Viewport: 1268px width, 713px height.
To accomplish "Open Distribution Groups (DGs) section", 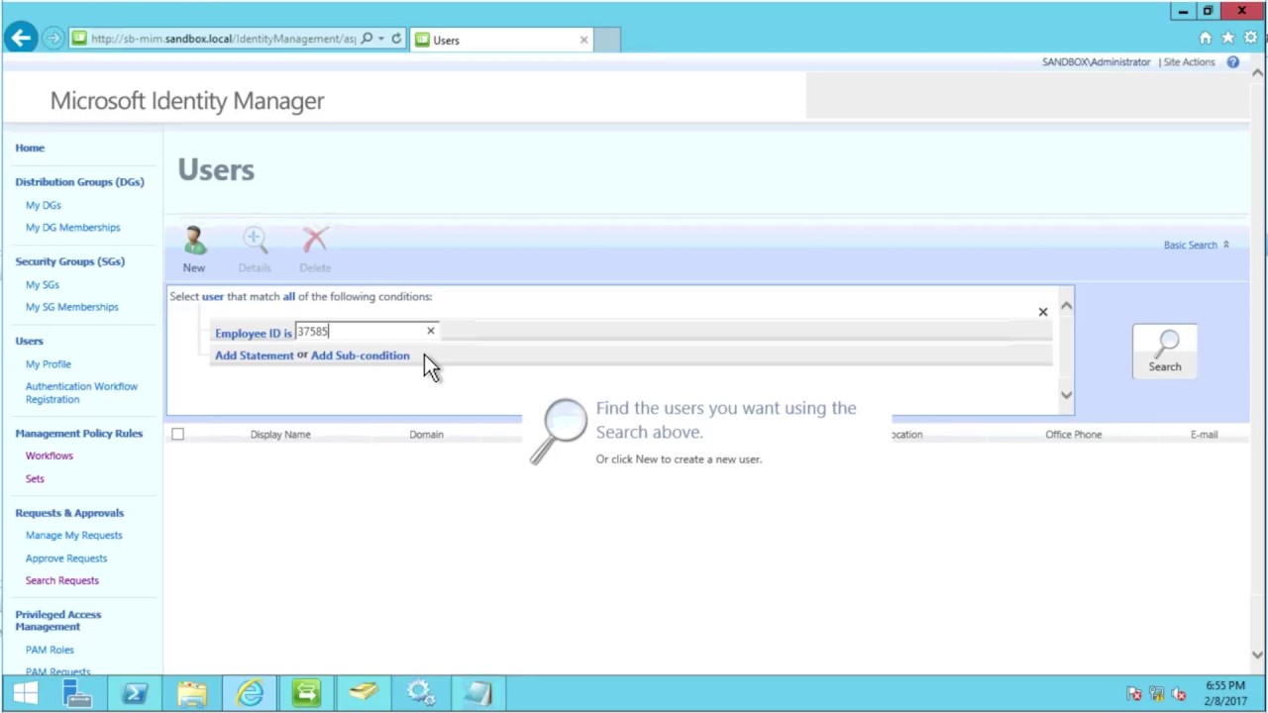I will pos(79,182).
